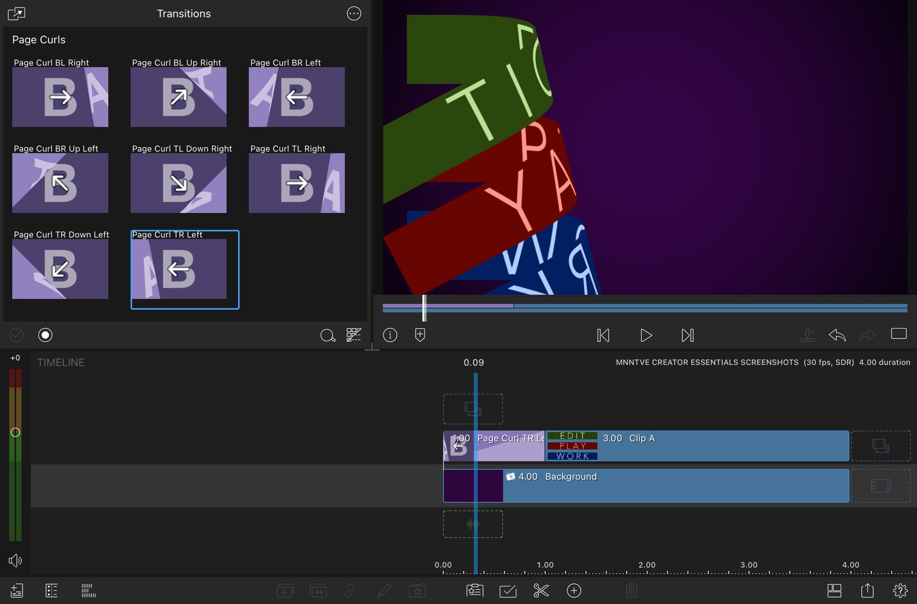Viewport: 917px width, 604px height.
Task: Select the Page Curl BL Right transition
Action: pyautogui.click(x=60, y=97)
